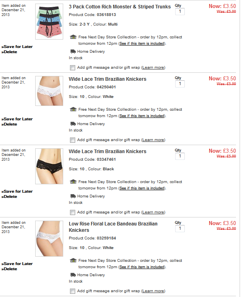Image resolution: width=242 pixels, height=297 pixels.
Task: Check gift wrap option for black Brazilian Knickers
Action: 72,212
